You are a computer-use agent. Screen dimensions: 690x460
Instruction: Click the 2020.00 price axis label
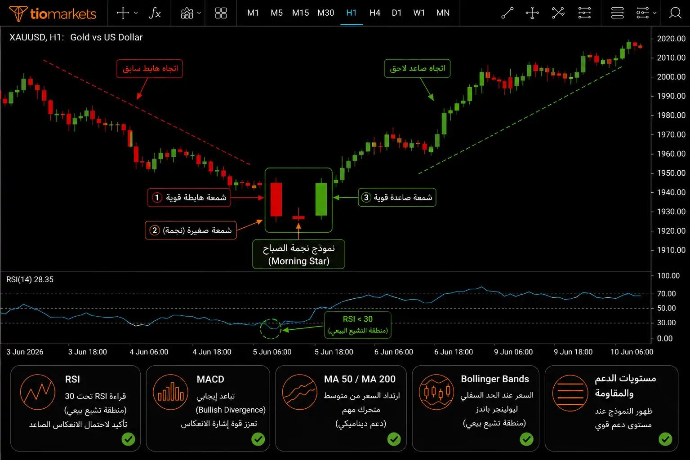point(671,39)
